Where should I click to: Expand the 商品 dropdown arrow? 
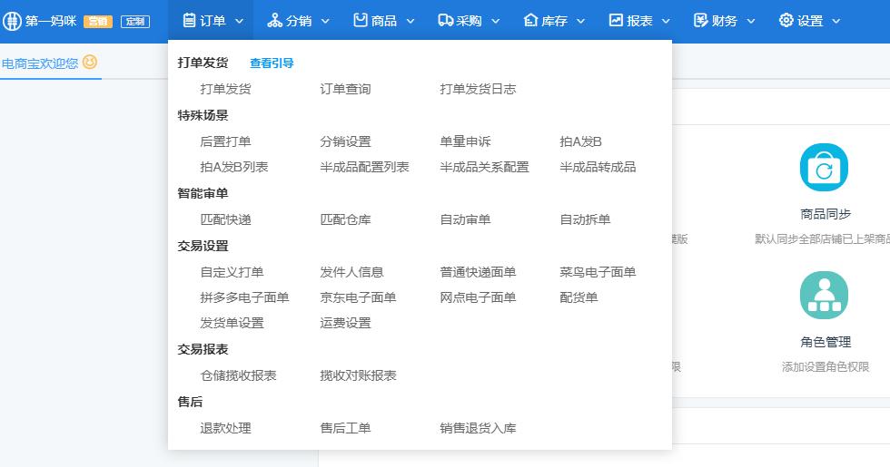(x=410, y=21)
